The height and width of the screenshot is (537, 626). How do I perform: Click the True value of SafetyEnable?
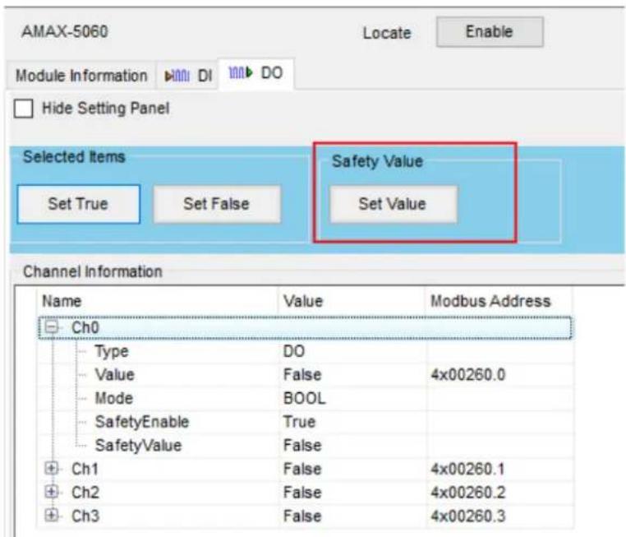(299, 422)
